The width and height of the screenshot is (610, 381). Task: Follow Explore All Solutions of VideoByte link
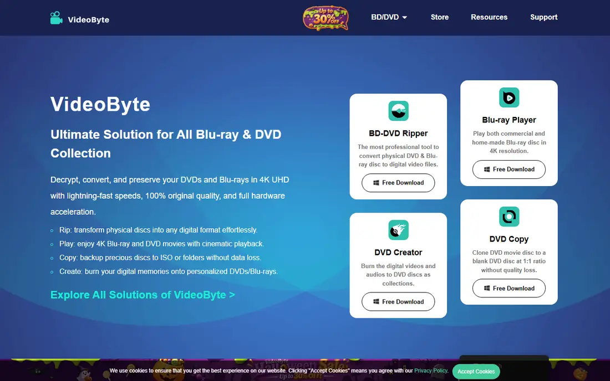(x=143, y=295)
